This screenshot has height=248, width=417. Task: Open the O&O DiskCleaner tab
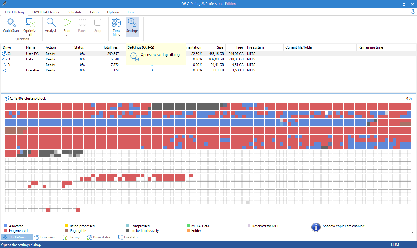[x=46, y=12]
